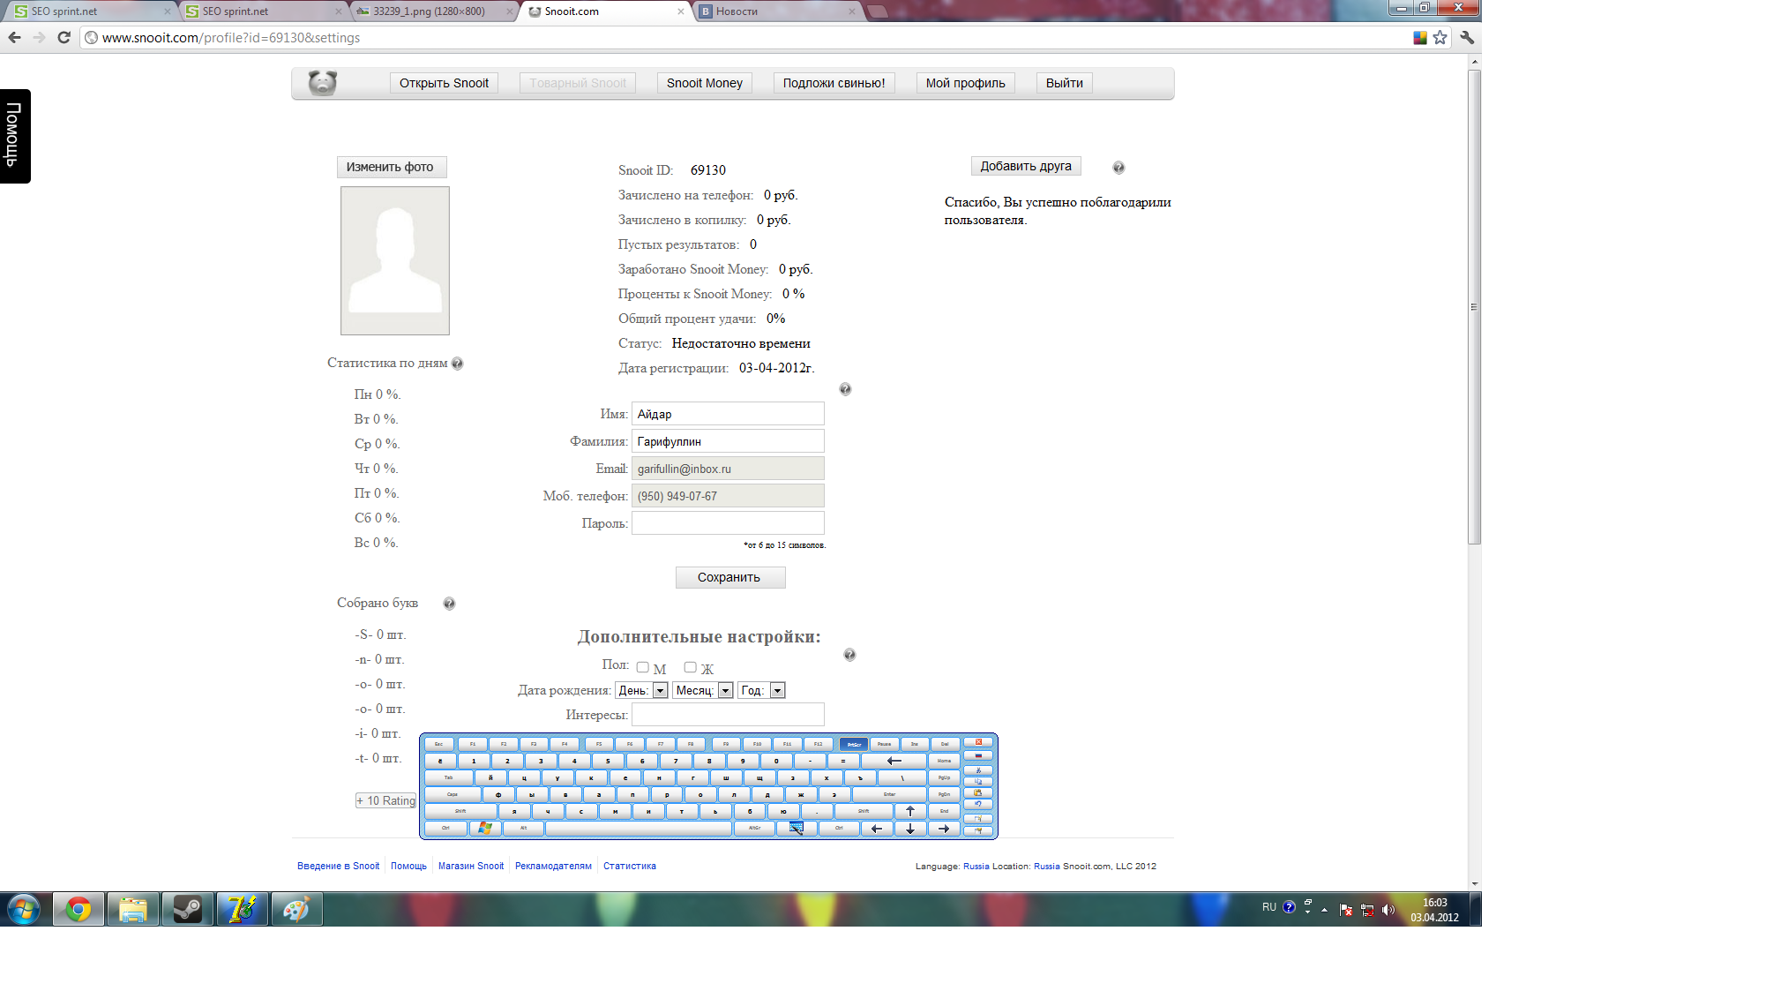Open the Paint icon in the taskbar

tap(296, 909)
